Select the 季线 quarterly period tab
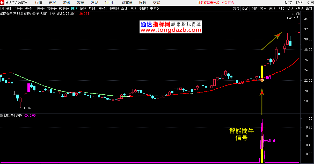 125,9
